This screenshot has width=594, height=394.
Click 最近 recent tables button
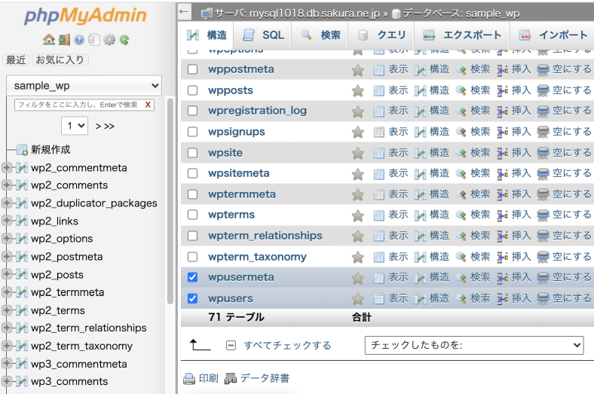tap(16, 60)
